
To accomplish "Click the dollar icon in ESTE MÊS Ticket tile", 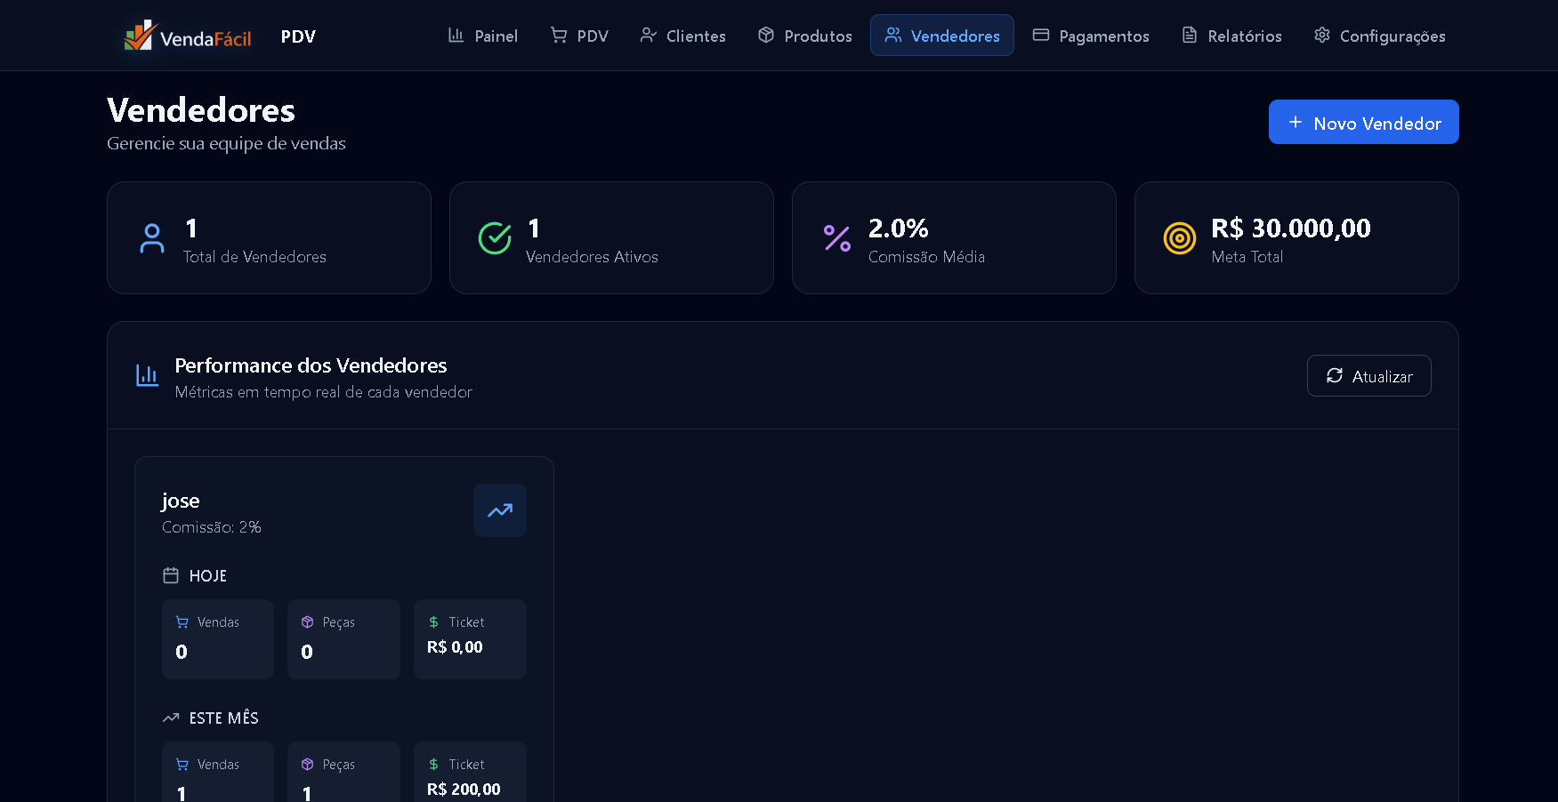I will tap(433, 765).
